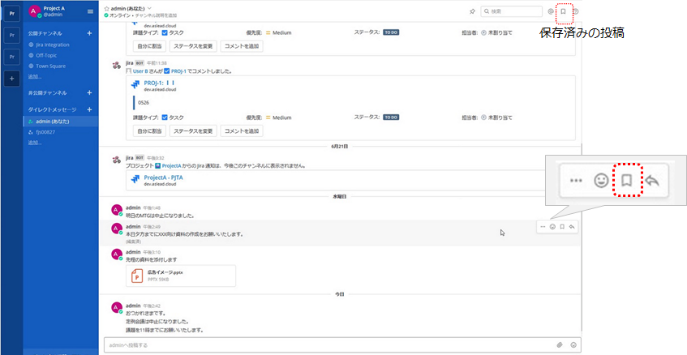The height and width of the screenshot is (355, 687).
Task: Open help with the question mark icon
Action: (x=576, y=11)
